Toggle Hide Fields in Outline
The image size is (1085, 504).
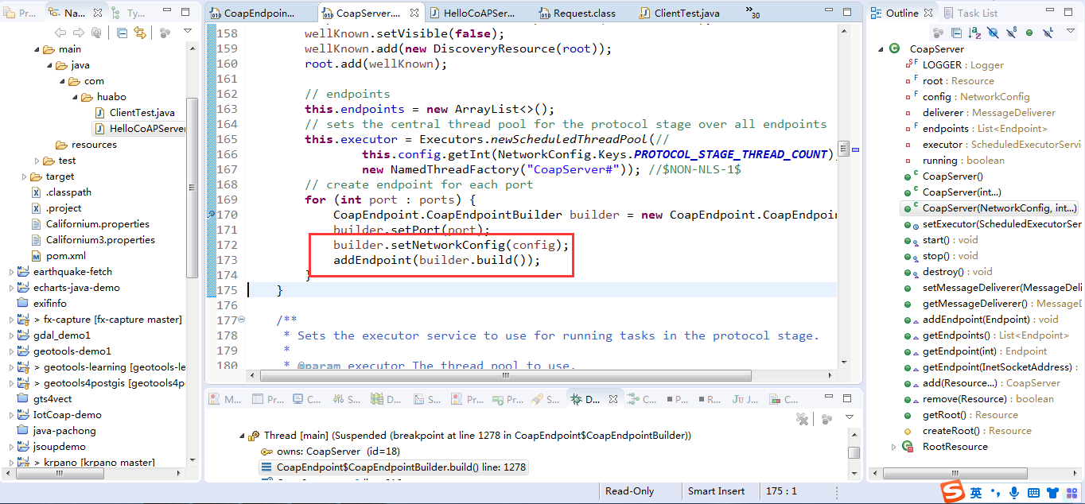(993, 33)
